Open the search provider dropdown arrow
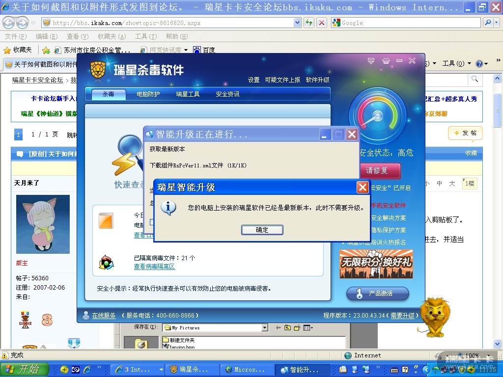Image resolution: width=503 pixels, height=377 pixels. [497, 23]
